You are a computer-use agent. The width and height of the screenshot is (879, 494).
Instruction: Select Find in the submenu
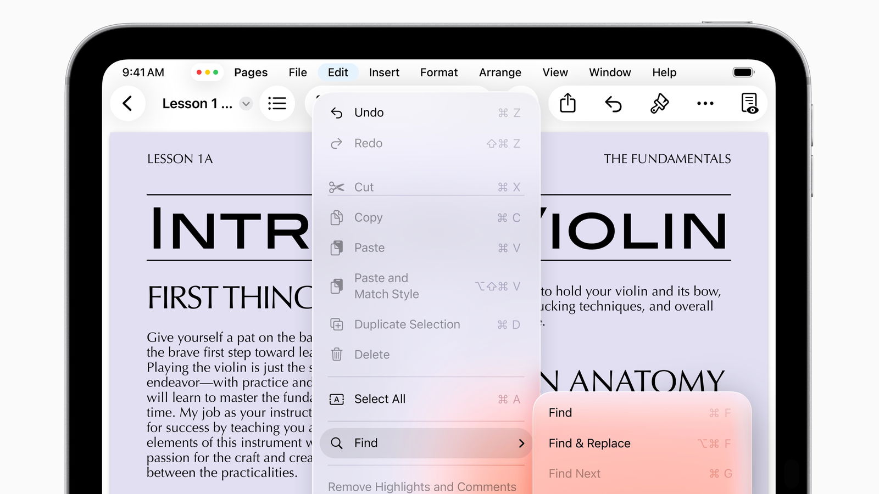coord(642,413)
